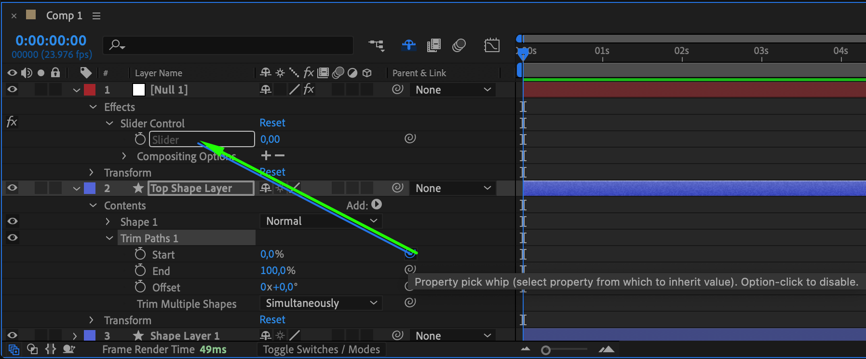
Task: Click the Slider property pick whip
Action: 410,139
